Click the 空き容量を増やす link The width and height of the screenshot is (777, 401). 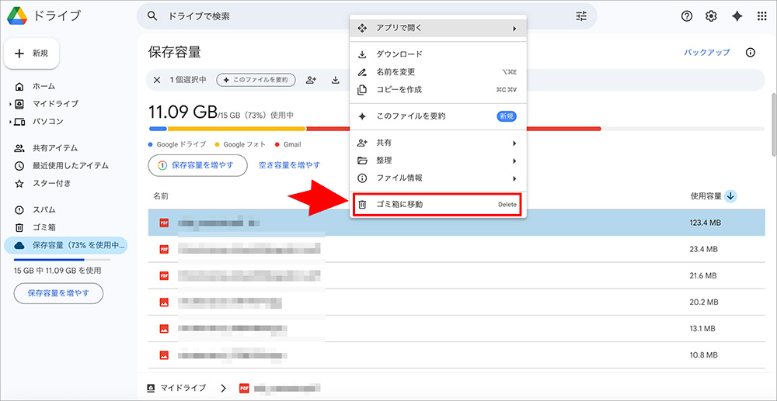289,165
